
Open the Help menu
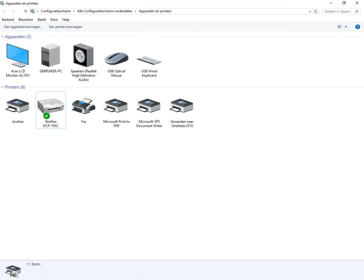(66, 19)
